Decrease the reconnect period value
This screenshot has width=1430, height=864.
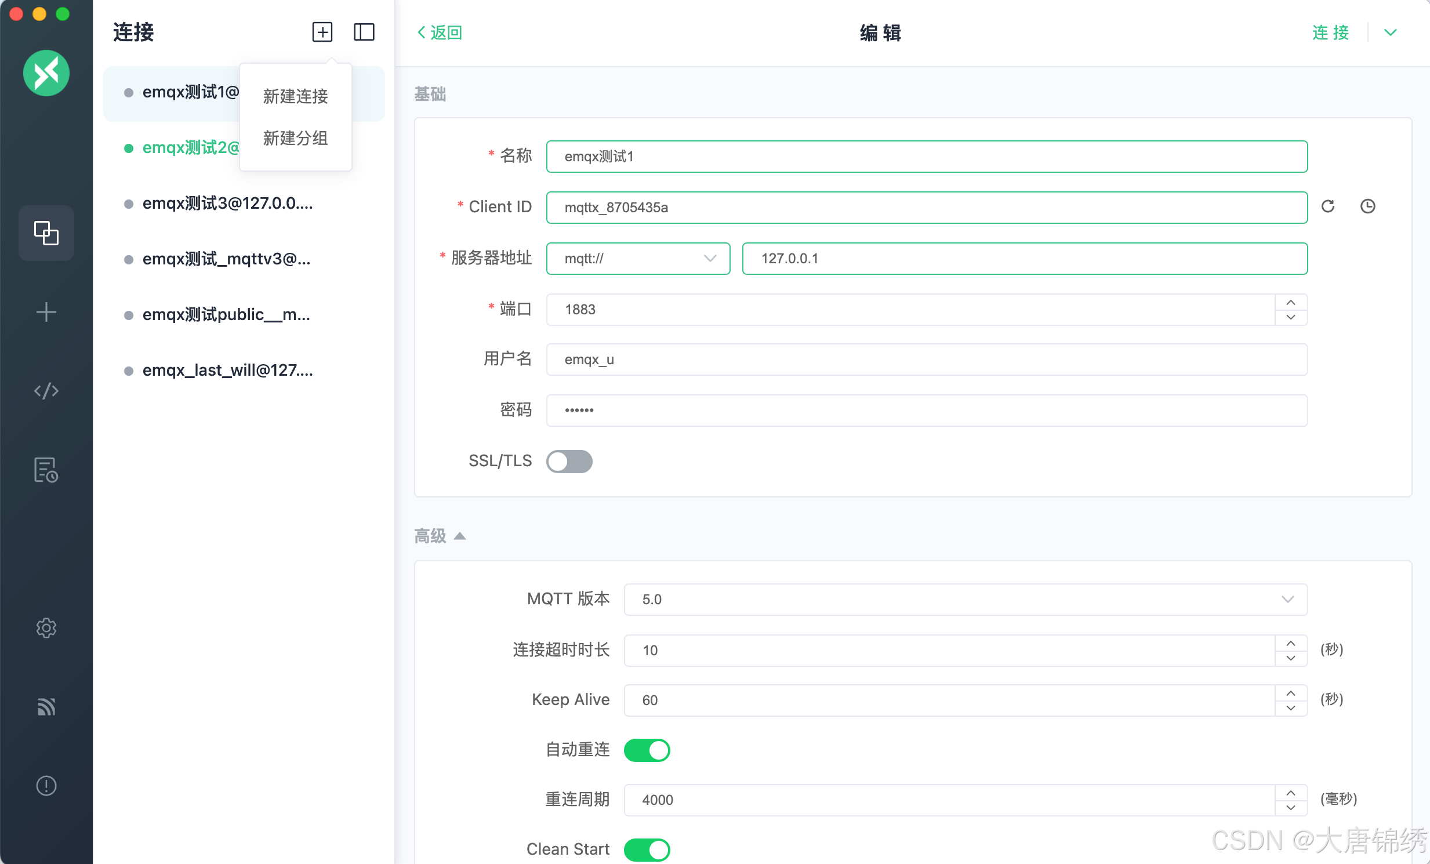coord(1291,807)
